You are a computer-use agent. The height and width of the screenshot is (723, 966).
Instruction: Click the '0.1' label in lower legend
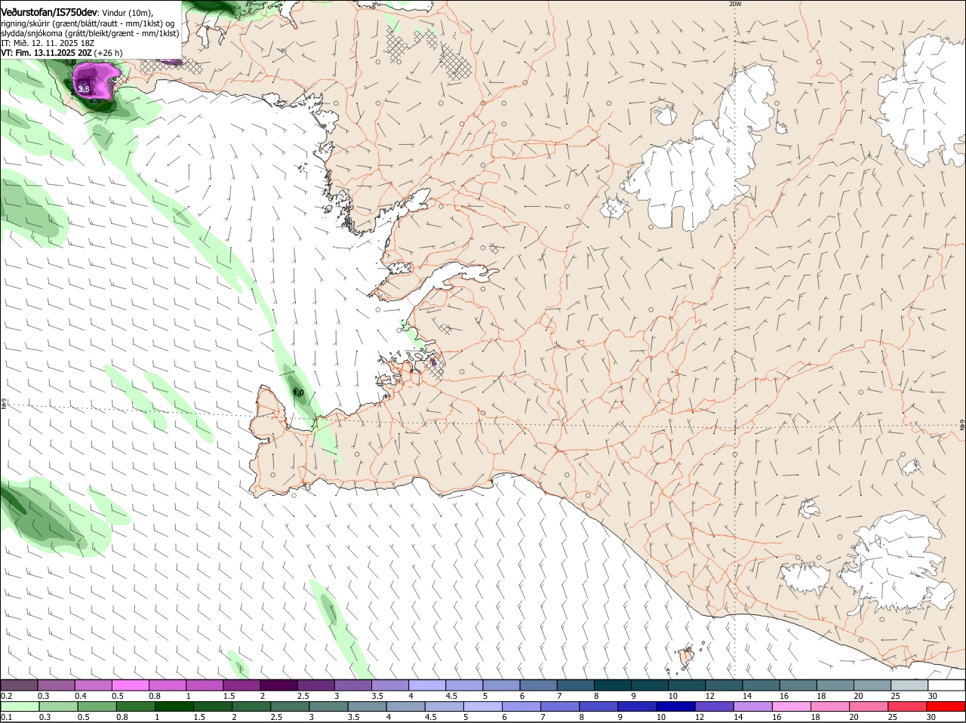point(7,717)
